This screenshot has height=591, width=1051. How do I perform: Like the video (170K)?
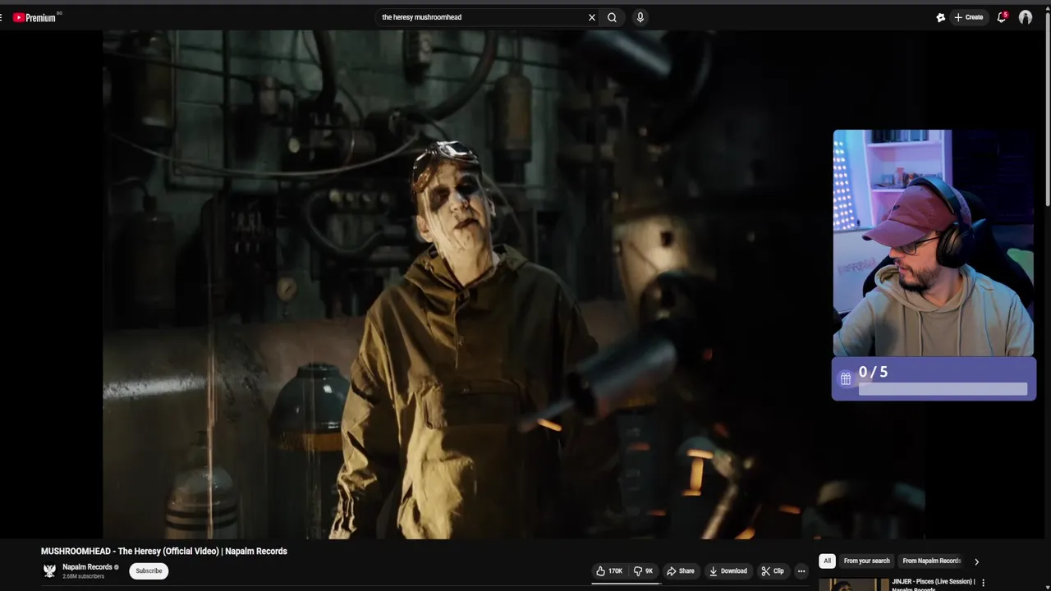click(609, 571)
